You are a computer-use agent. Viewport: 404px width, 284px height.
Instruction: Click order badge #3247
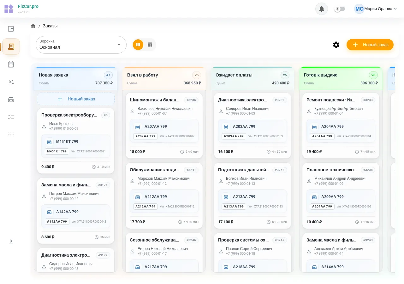(x=280, y=240)
